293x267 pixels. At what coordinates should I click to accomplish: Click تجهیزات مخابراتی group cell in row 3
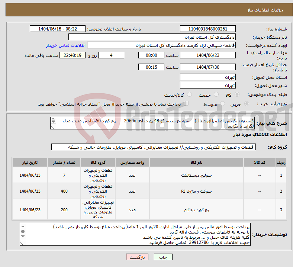pyautogui.click(x=98, y=210)
